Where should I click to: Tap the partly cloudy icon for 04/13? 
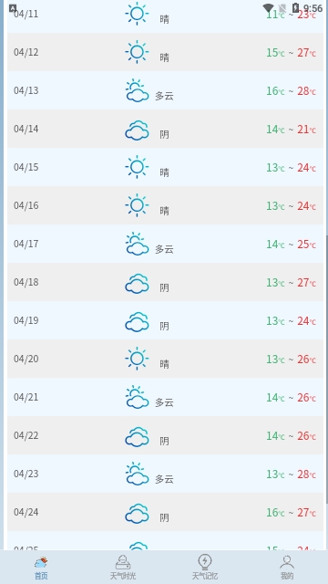(x=137, y=90)
